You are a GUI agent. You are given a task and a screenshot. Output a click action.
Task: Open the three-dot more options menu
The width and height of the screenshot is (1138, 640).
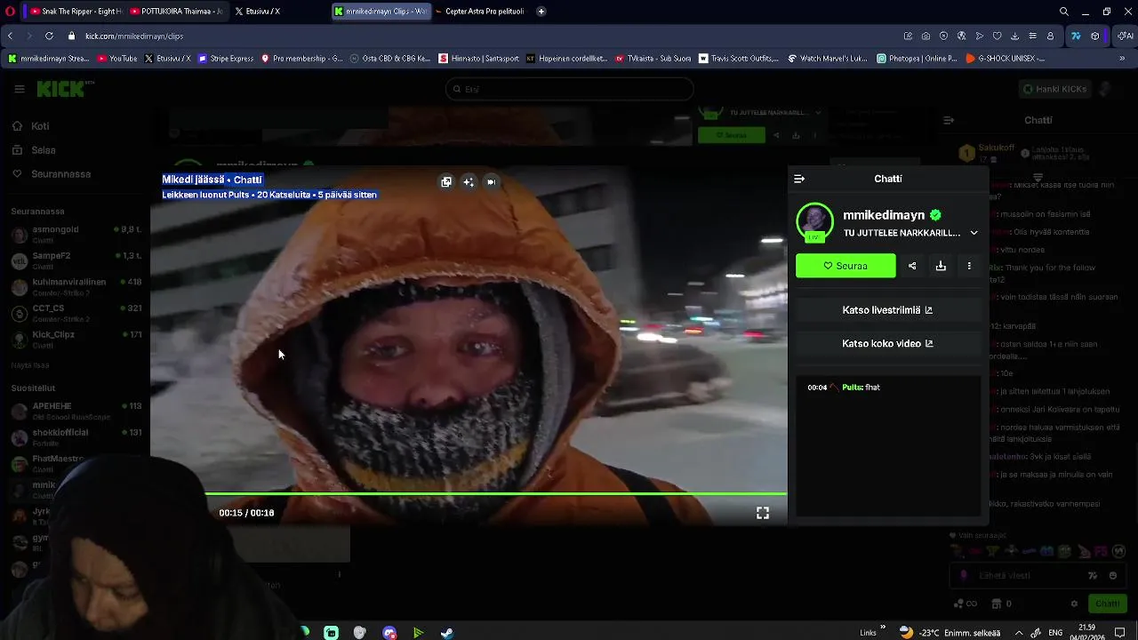point(969,266)
